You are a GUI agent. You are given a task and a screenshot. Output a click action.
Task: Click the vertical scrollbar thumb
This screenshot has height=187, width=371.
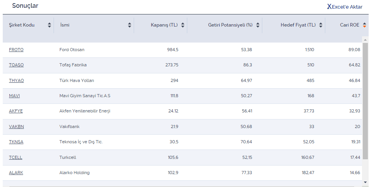[365, 102]
